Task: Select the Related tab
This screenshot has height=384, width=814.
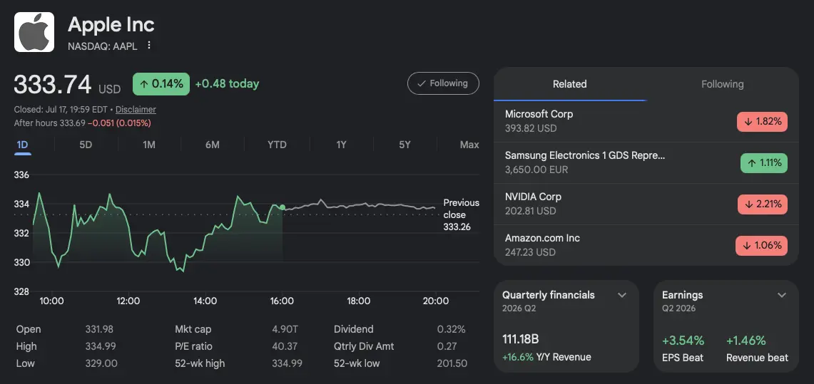Action: pyautogui.click(x=569, y=84)
